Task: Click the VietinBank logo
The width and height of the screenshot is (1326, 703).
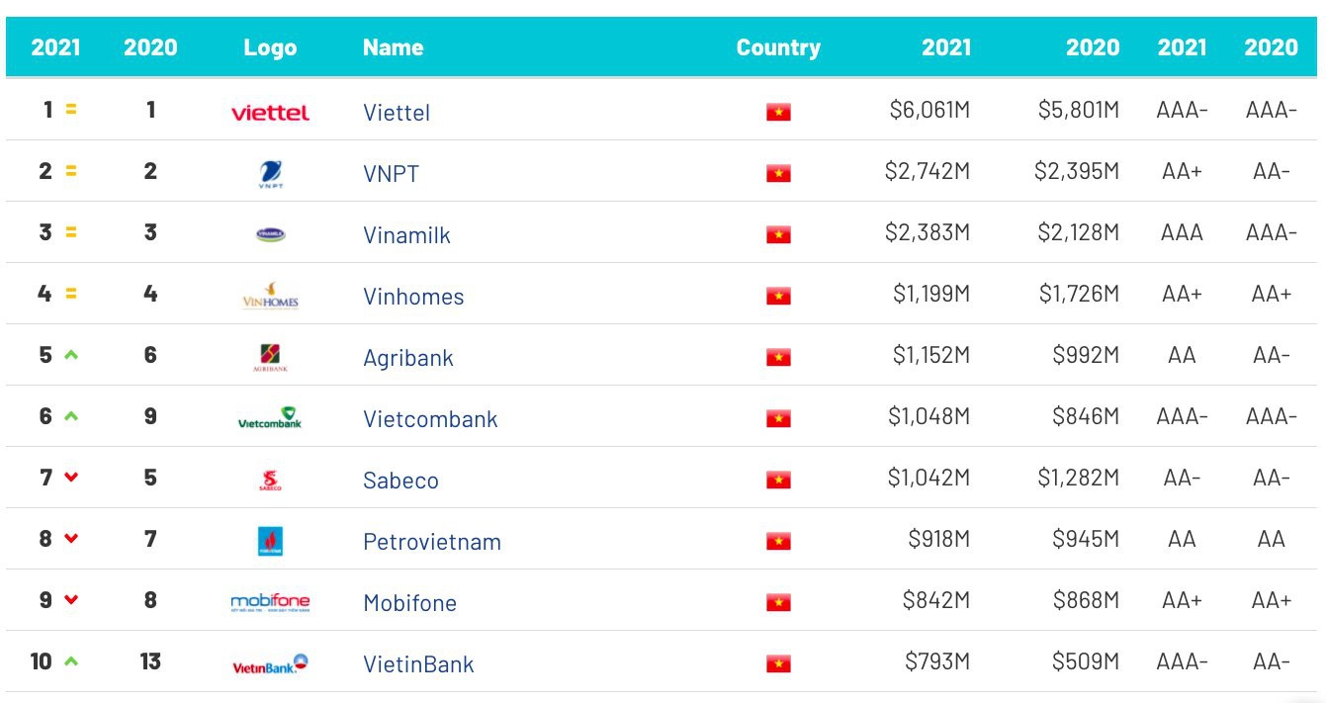Action: pyautogui.click(x=270, y=664)
